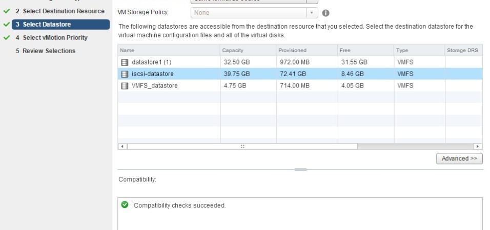Viewport: 490px width, 230px height.
Task: Click the 72.41 GB provisioned cell
Action: point(293,74)
